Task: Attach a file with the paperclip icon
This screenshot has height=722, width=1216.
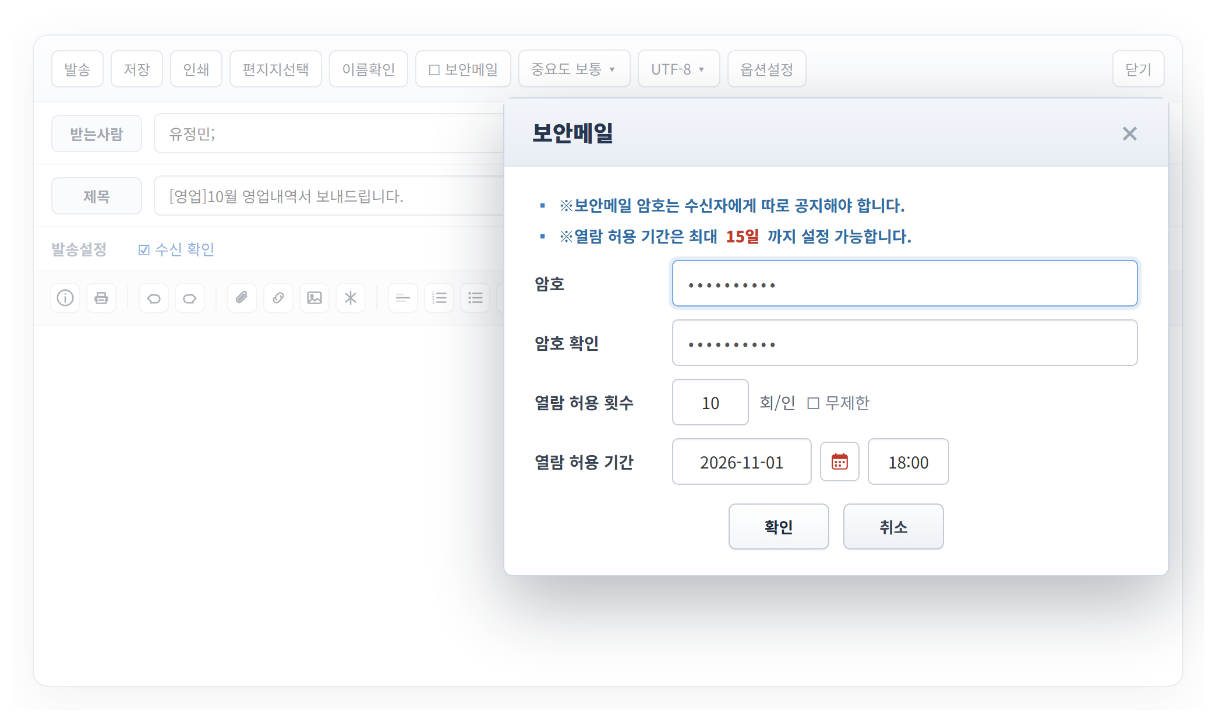Action: pyautogui.click(x=242, y=298)
